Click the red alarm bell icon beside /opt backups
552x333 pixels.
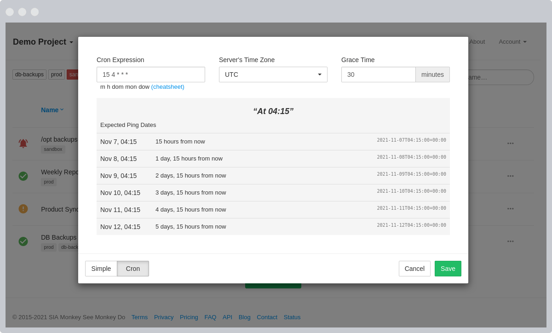click(x=23, y=143)
